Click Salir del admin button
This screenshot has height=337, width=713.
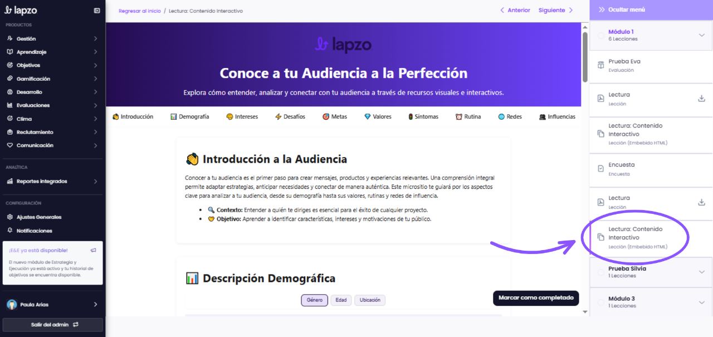54,325
